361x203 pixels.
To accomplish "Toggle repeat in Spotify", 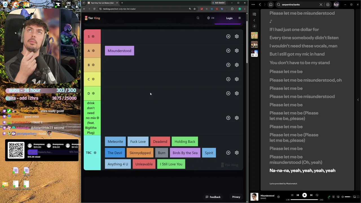I will (317, 195).
